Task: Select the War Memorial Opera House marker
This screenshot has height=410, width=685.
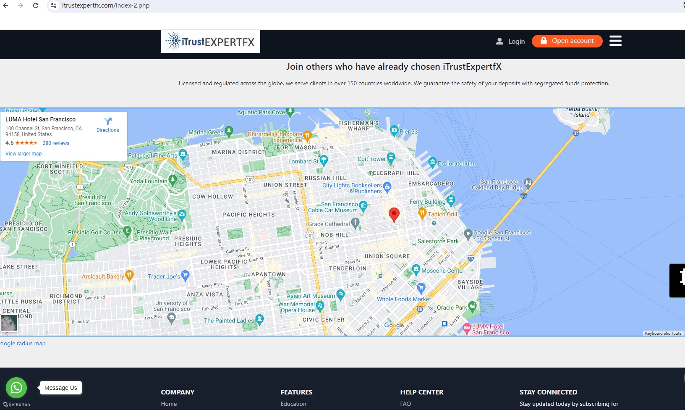Action: pos(320,306)
